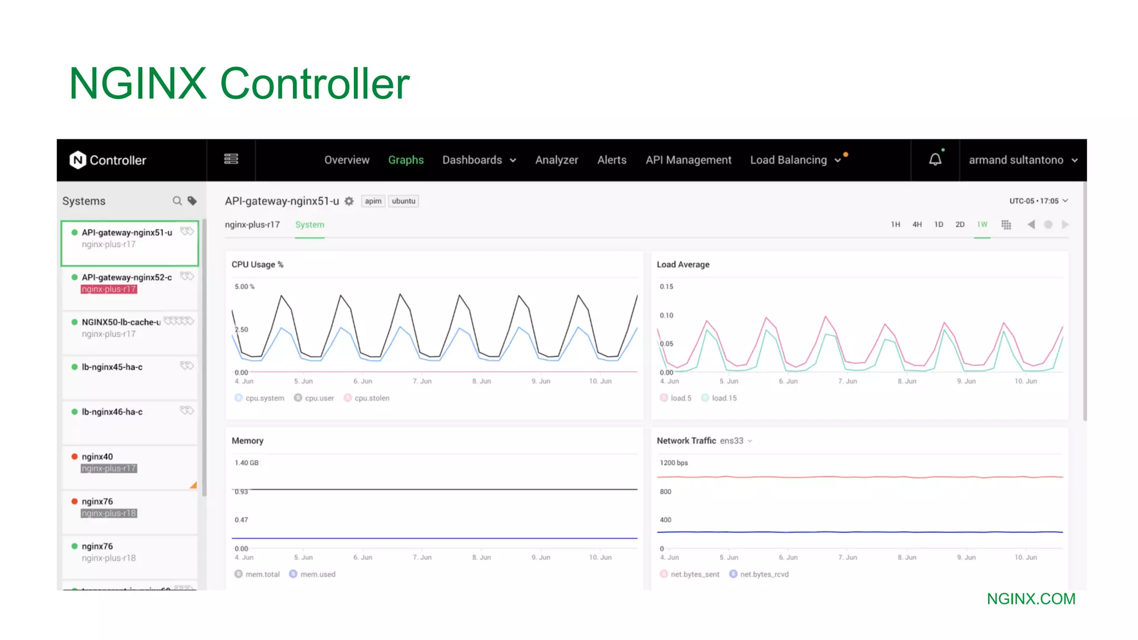Click the orange warning corner on nginx40
The height and width of the screenshot is (640, 1138).
click(x=193, y=485)
